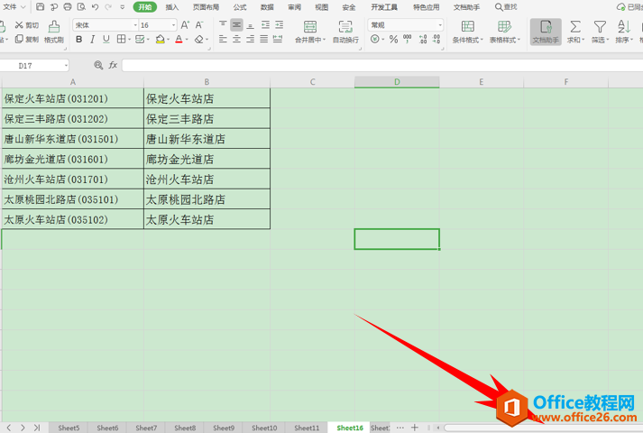Switch to the Sheet10 tab

point(264,428)
